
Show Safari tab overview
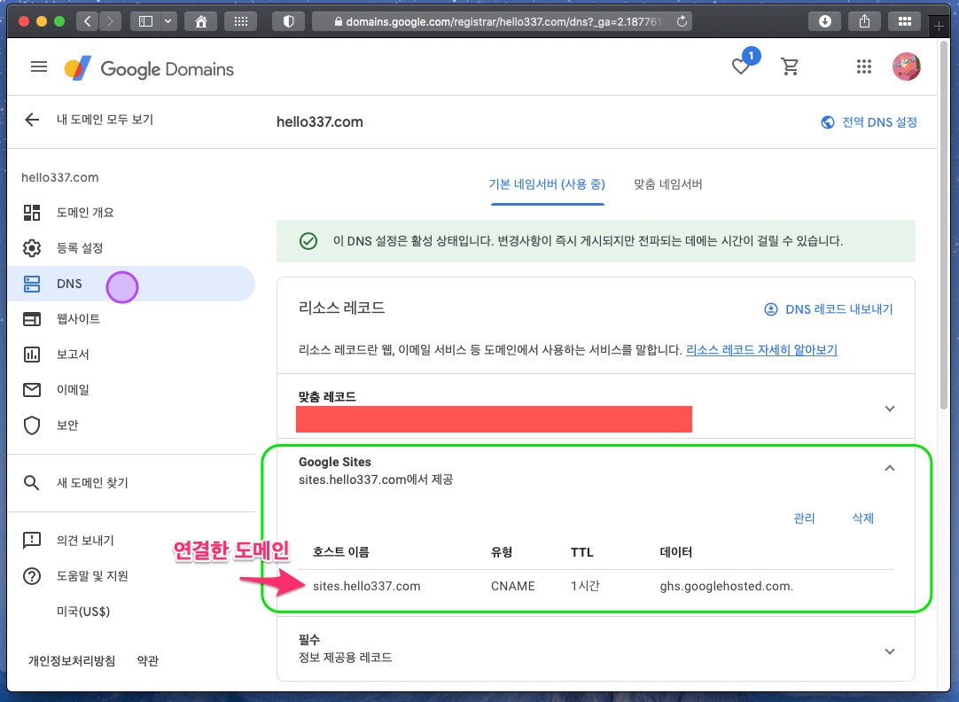pos(905,22)
